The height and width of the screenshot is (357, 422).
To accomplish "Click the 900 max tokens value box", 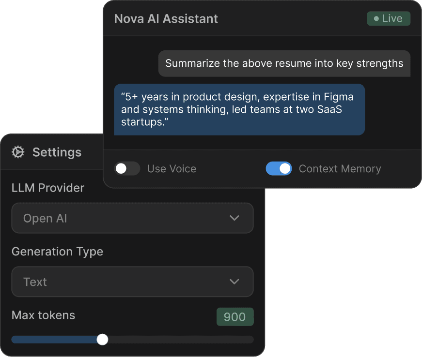I will tap(234, 317).
